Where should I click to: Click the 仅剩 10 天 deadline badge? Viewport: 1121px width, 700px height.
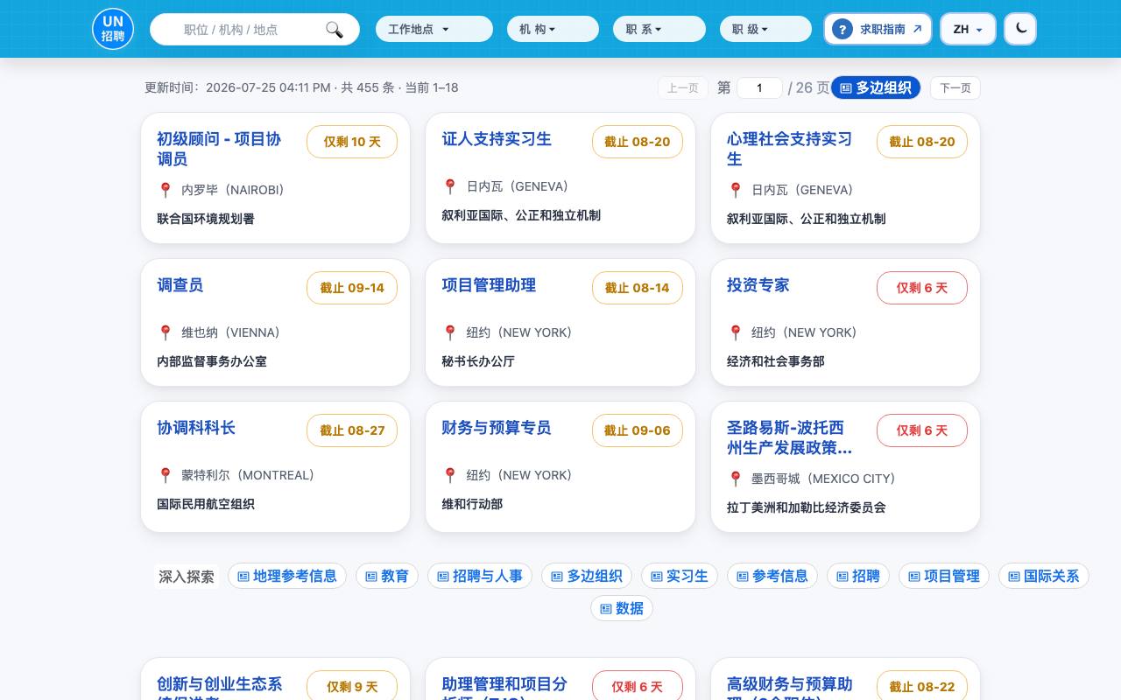pyautogui.click(x=352, y=142)
